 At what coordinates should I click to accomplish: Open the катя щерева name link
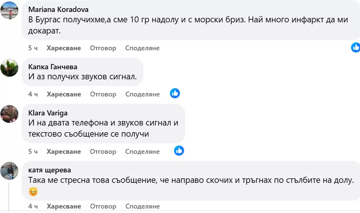(x=50, y=170)
